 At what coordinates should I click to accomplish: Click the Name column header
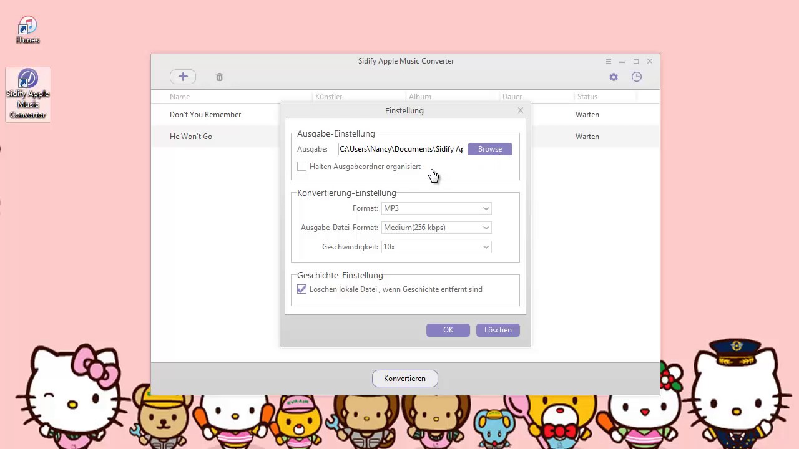pyautogui.click(x=180, y=97)
